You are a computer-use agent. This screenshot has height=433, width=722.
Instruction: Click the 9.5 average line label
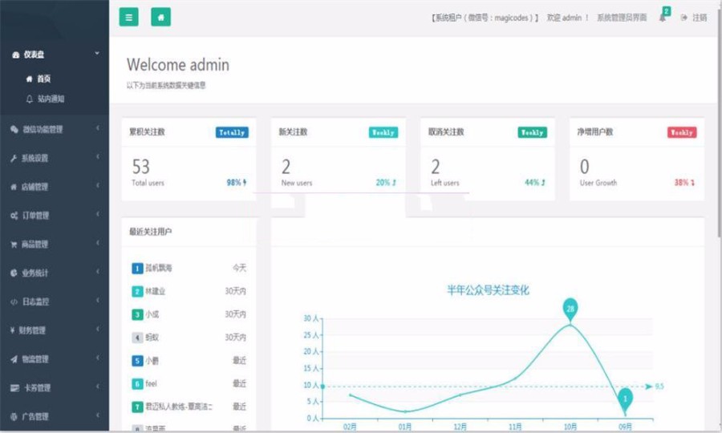[659, 386]
